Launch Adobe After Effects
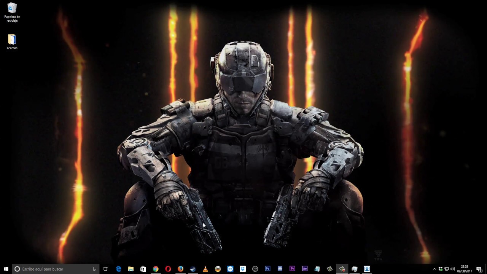The width and height of the screenshot is (487, 274). click(x=305, y=269)
